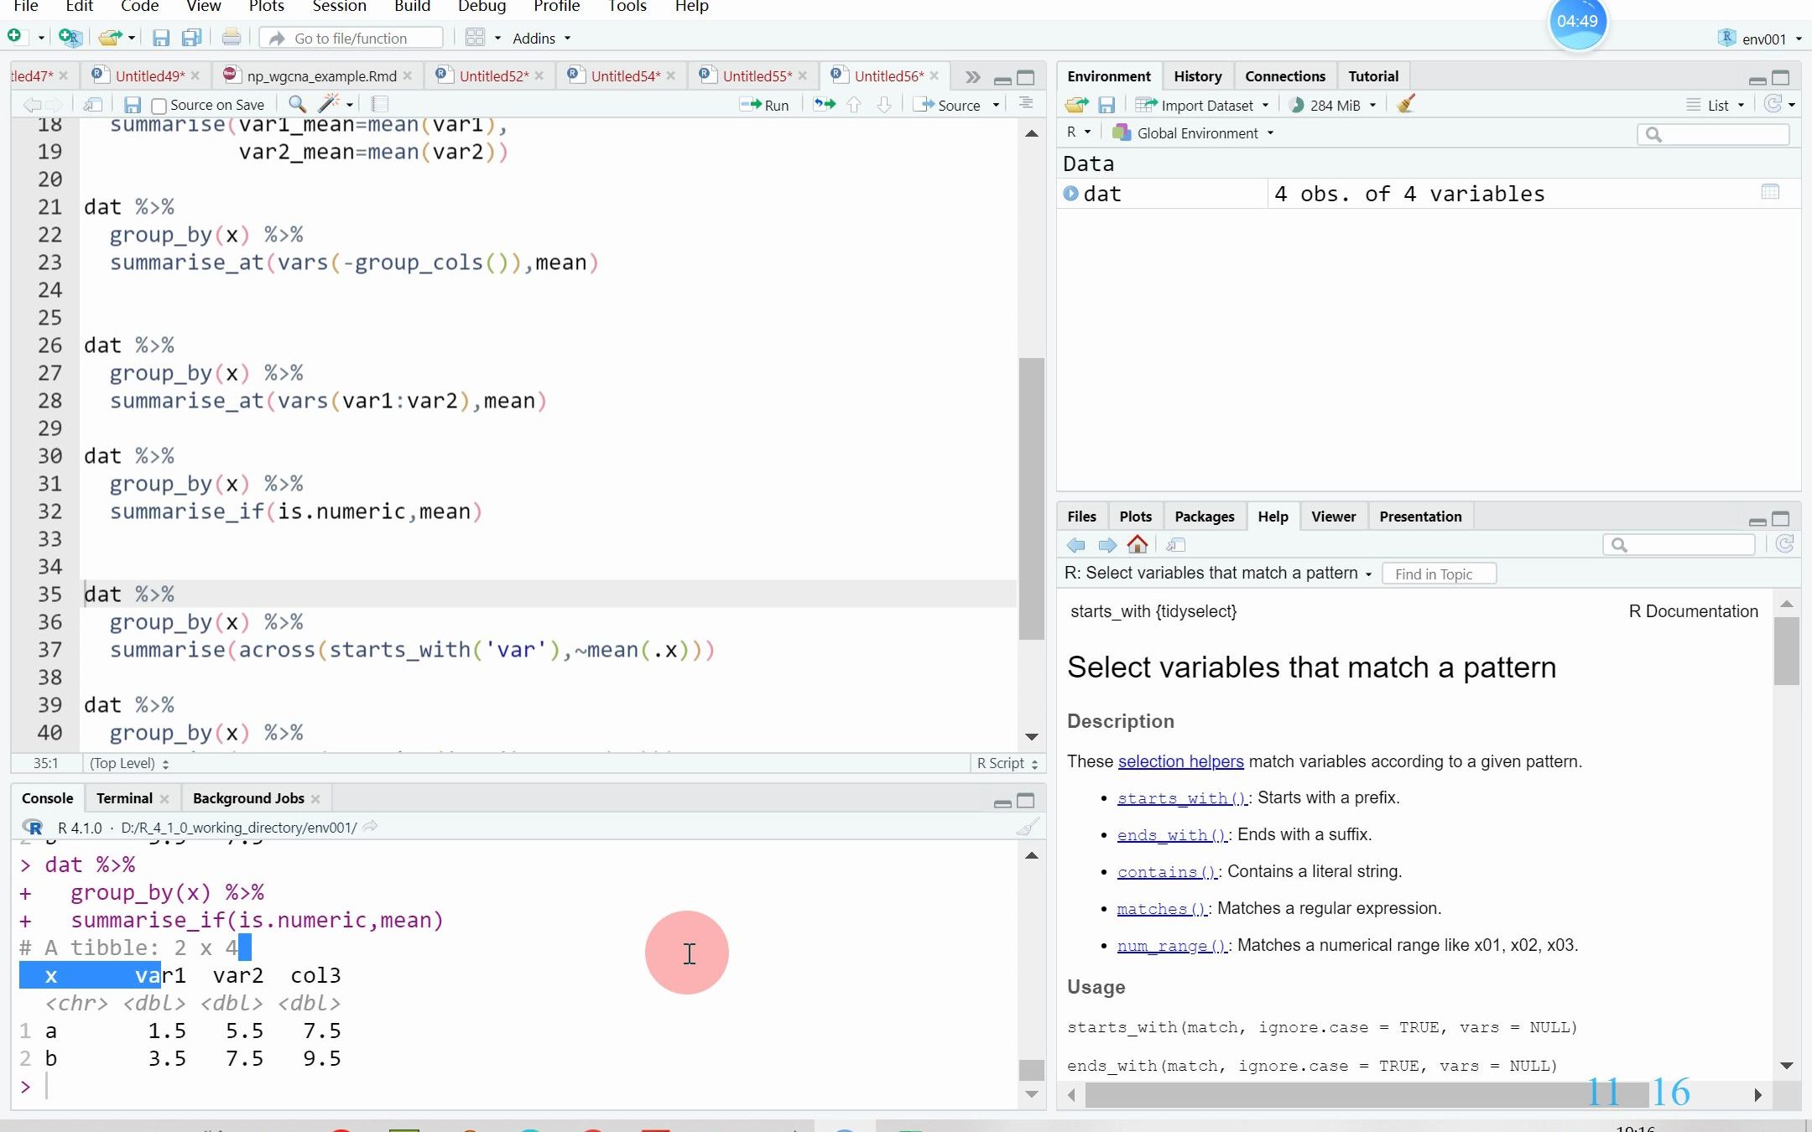Open the Session menu
The width and height of the screenshot is (1812, 1132).
pyautogui.click(x=339, y=7)
